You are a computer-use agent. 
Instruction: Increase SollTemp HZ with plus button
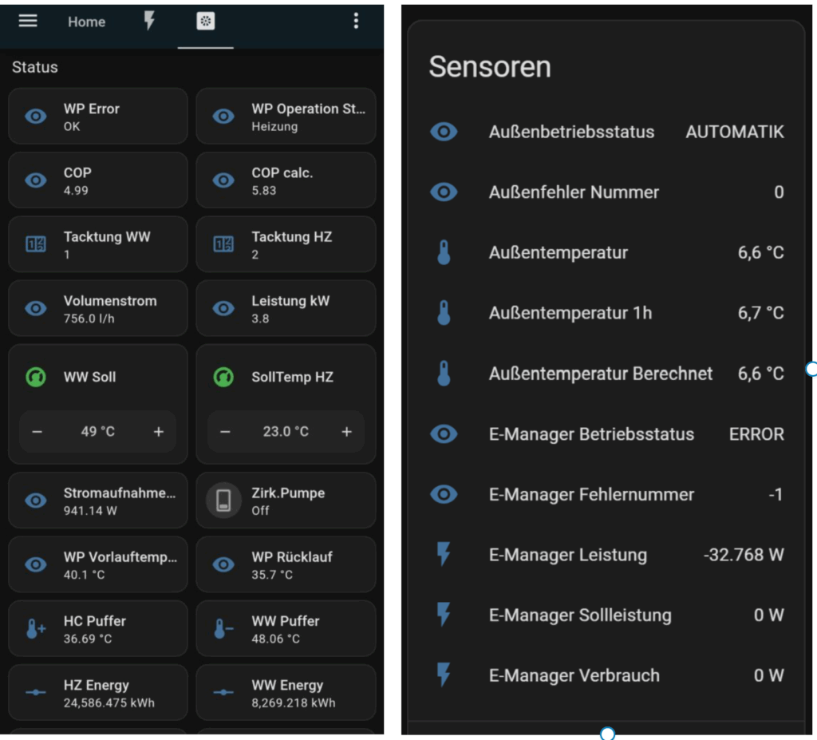pyautogui.click(x=346, y=432)
